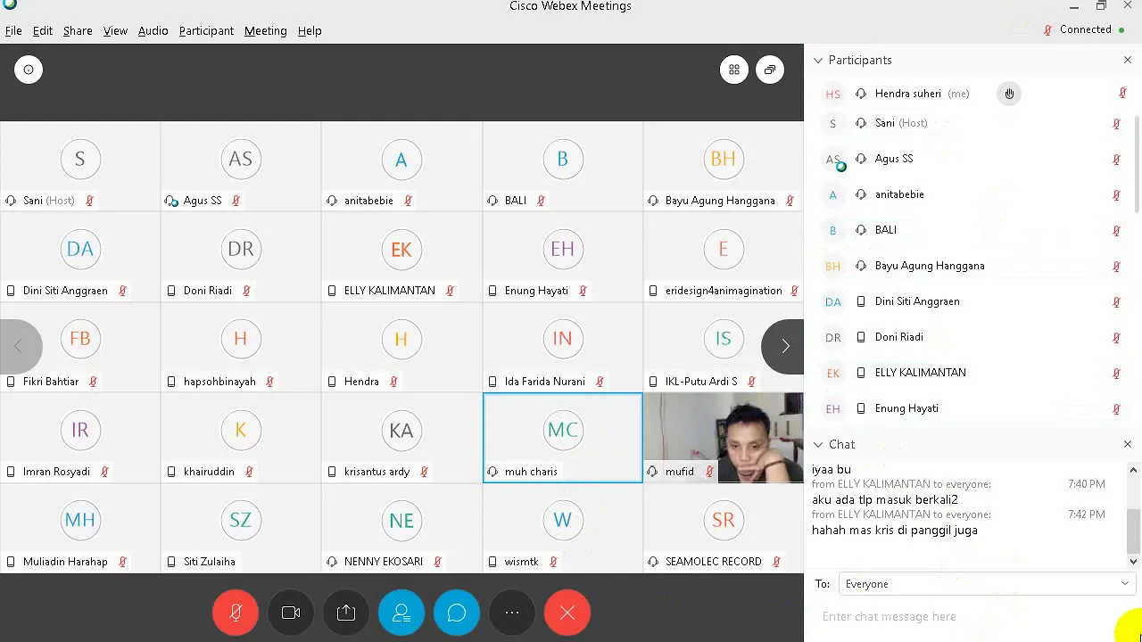
Task: Click the Imran Rosyadi participant tile
Action: click(x=80, y=438)
